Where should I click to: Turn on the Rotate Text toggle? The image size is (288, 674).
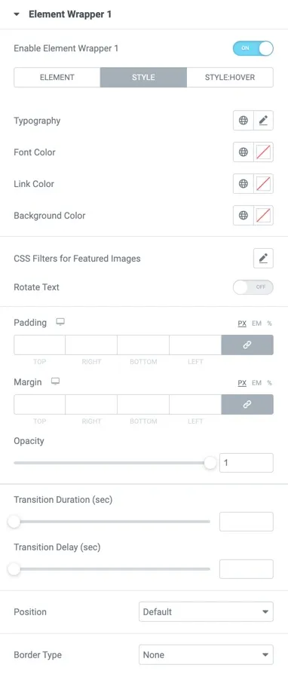click(253, 287)
